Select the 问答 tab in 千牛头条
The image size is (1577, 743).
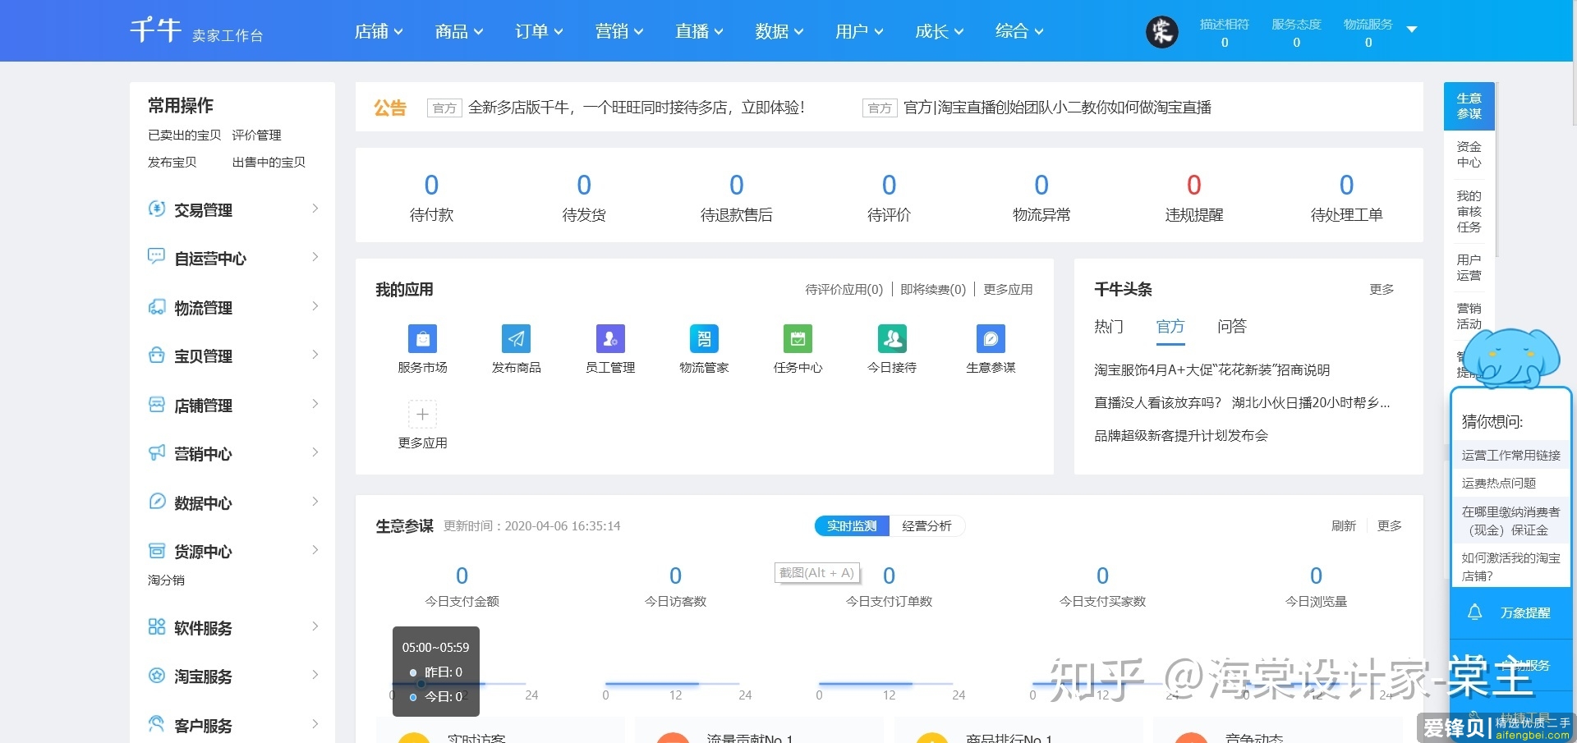(1232, 327)
